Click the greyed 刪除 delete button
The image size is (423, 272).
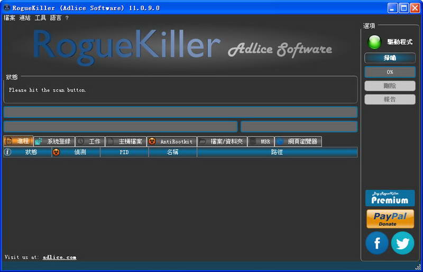[x=390, y=86]
